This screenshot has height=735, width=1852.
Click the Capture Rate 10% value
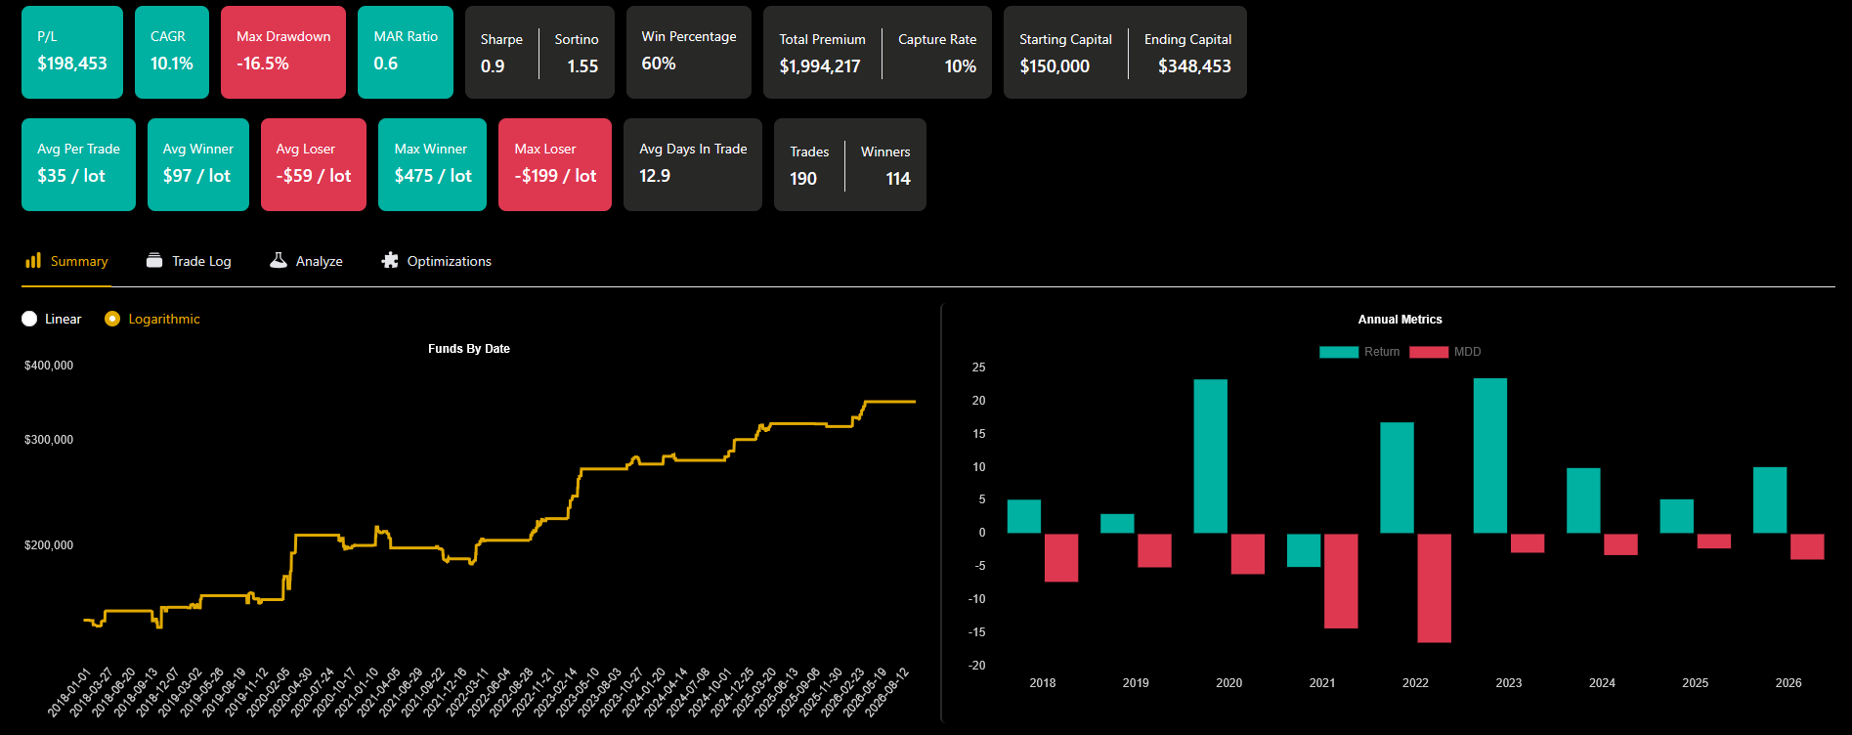[960, 66]
